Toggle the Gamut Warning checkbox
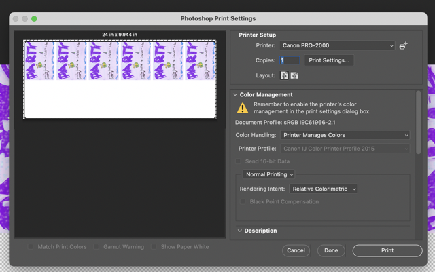 click(x=97, y=247)
